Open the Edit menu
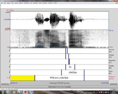 click(x=5, y=3)
